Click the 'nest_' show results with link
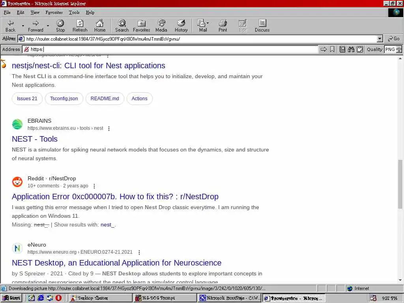Image resolution: width=404 pixels, height=303 pixels. 107,224
